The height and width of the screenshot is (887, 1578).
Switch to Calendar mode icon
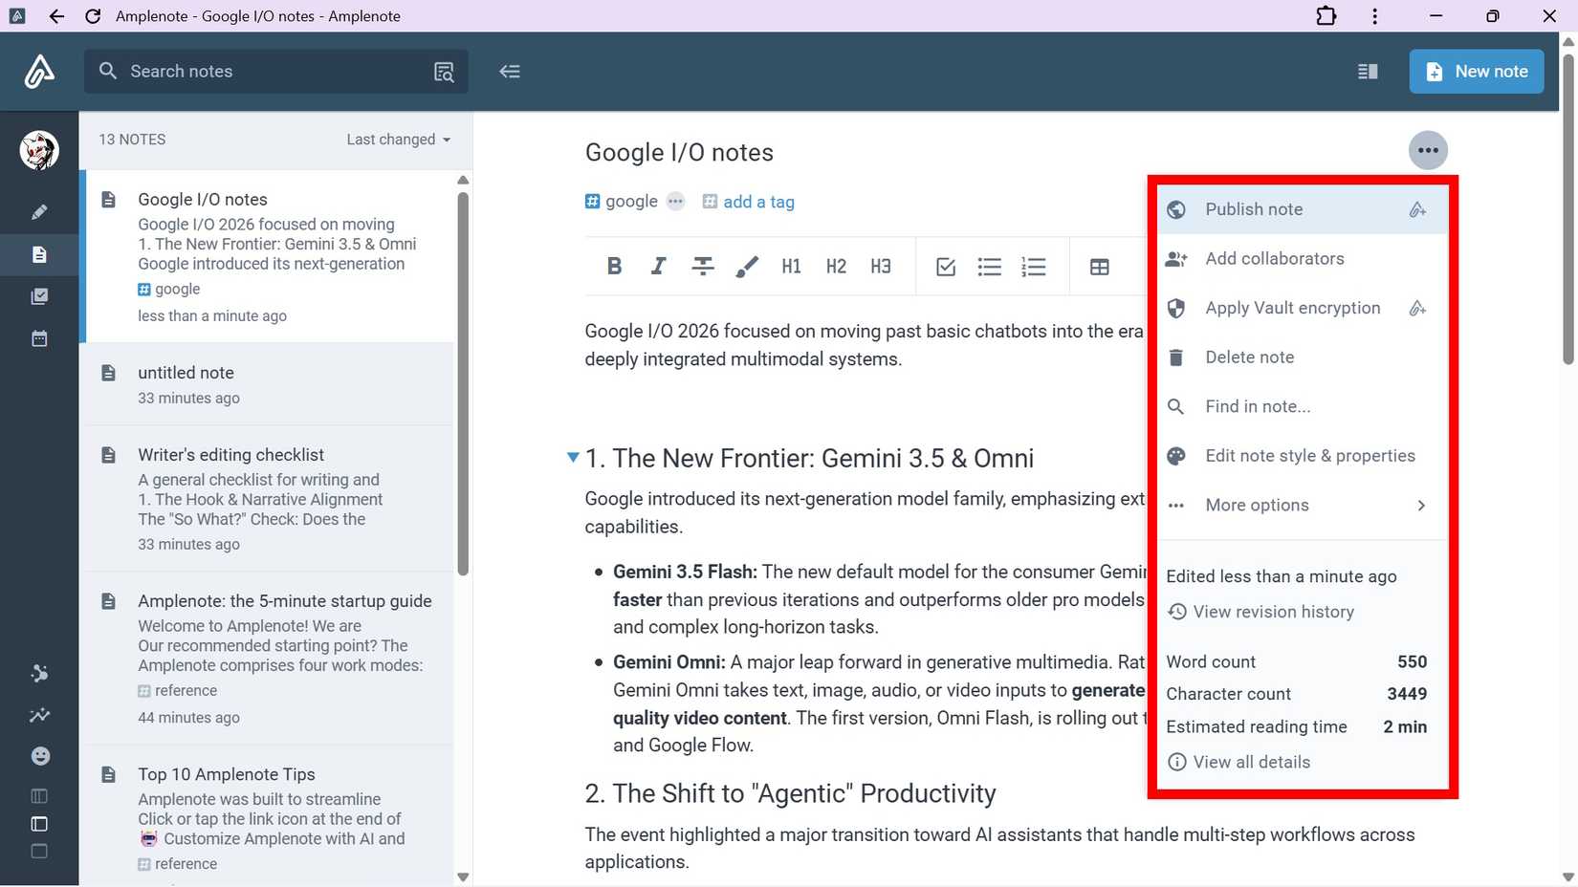[39, 338]
